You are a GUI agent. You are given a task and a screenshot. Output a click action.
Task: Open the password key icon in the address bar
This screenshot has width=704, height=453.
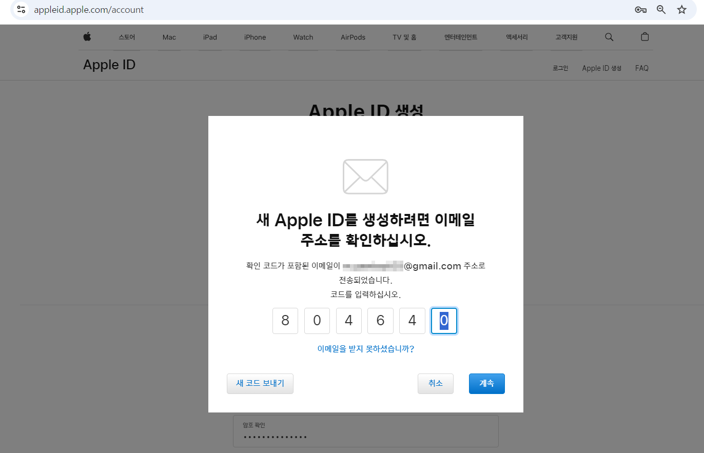(640, 10)
